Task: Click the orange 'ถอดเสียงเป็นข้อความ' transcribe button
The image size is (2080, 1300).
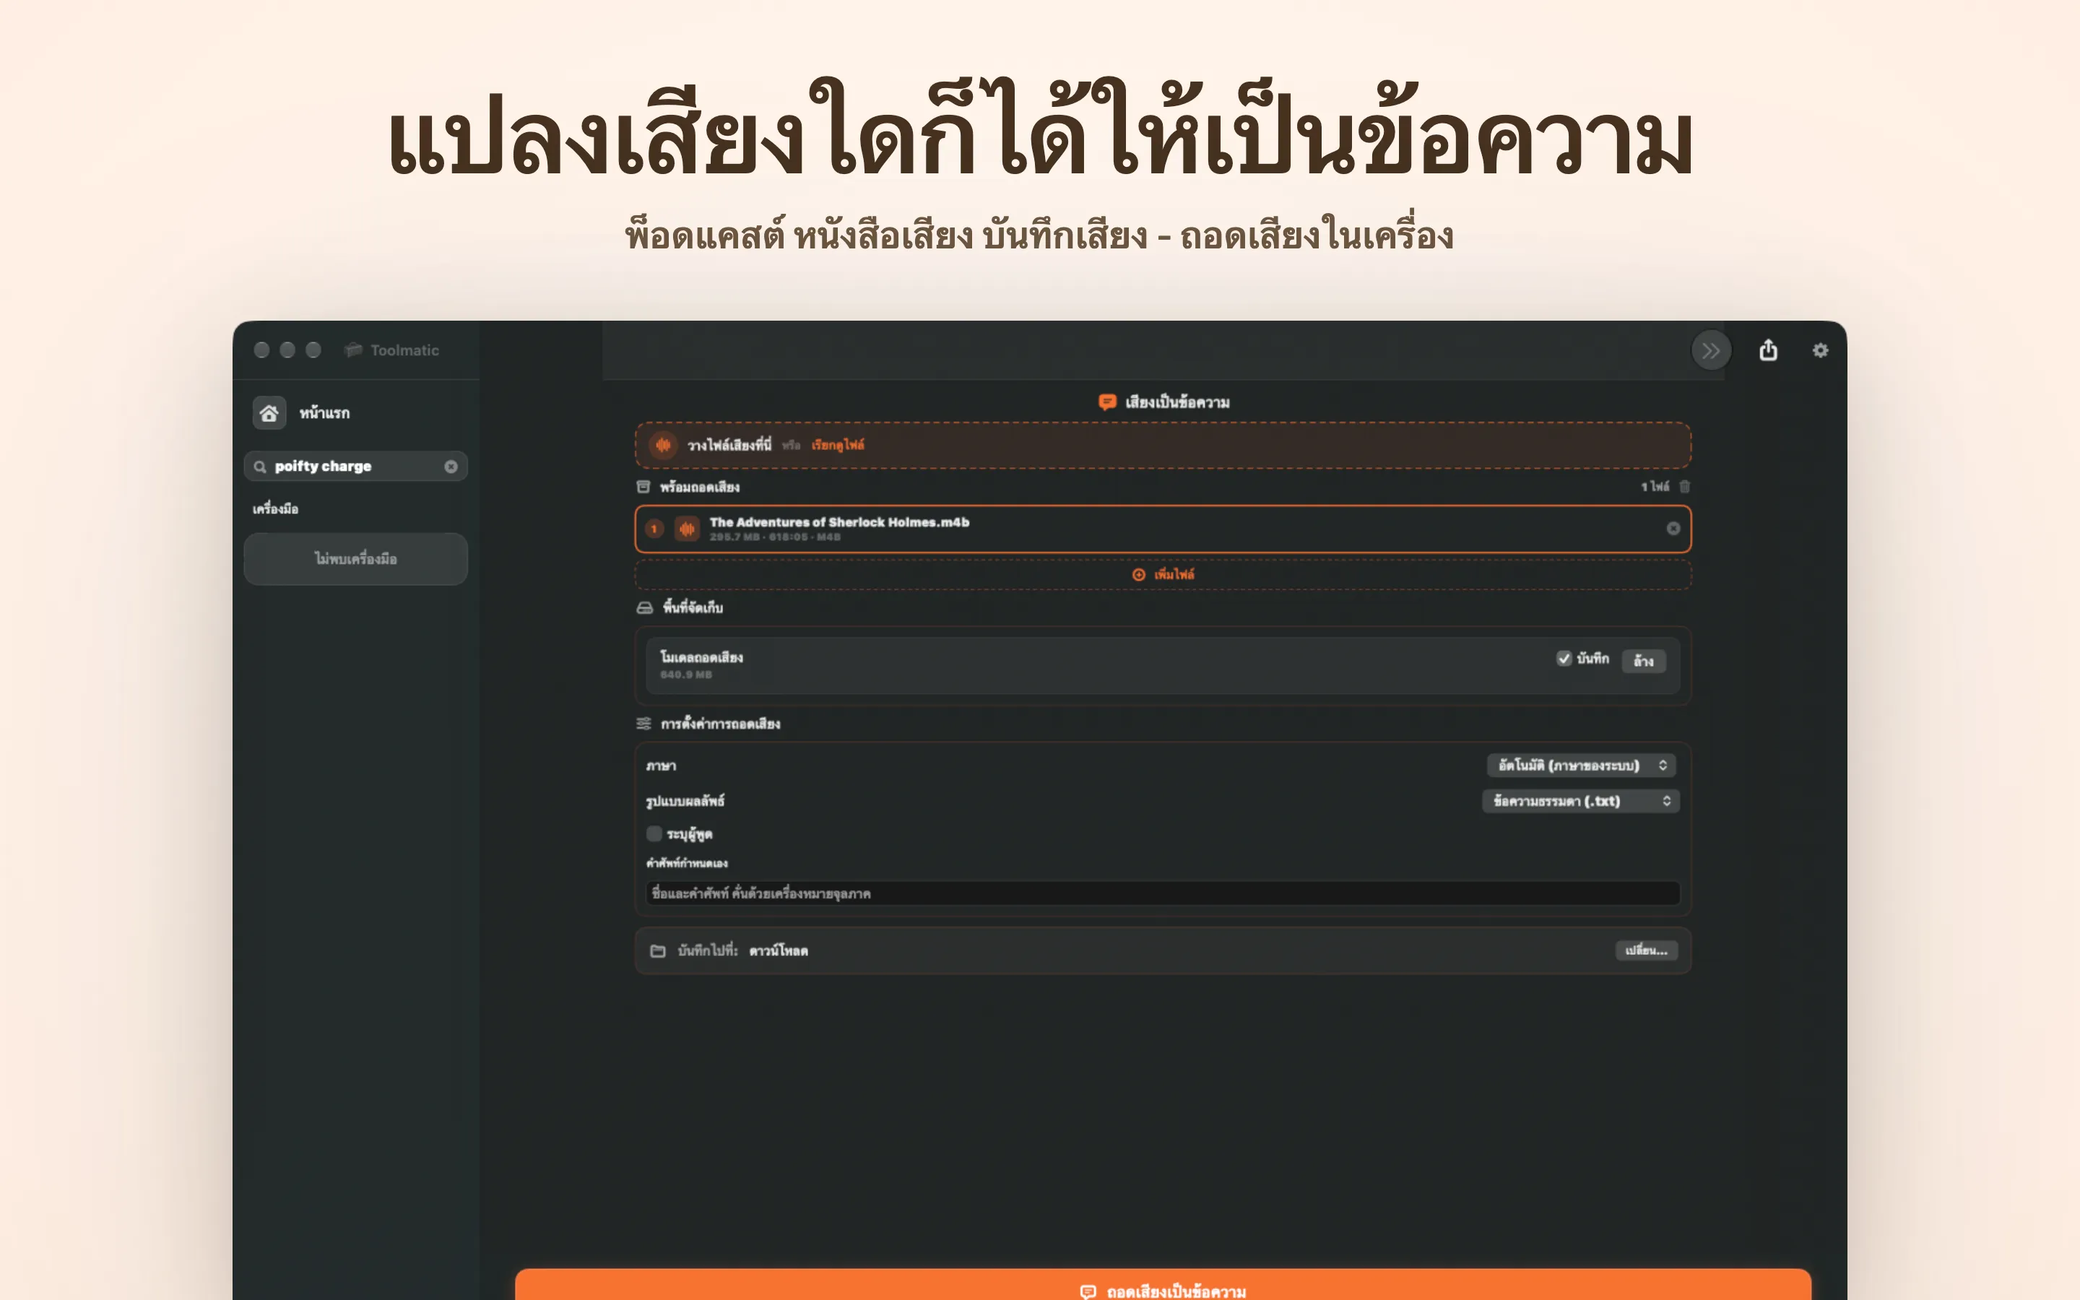Action: [x=1163, y=1285]
